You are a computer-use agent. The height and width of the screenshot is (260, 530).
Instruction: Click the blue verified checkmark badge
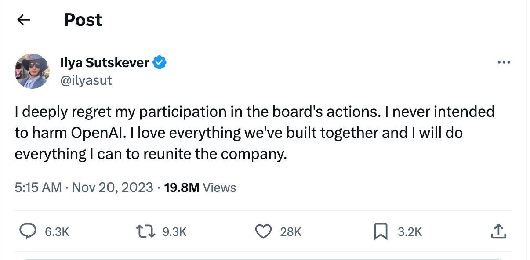click(159, 63)
